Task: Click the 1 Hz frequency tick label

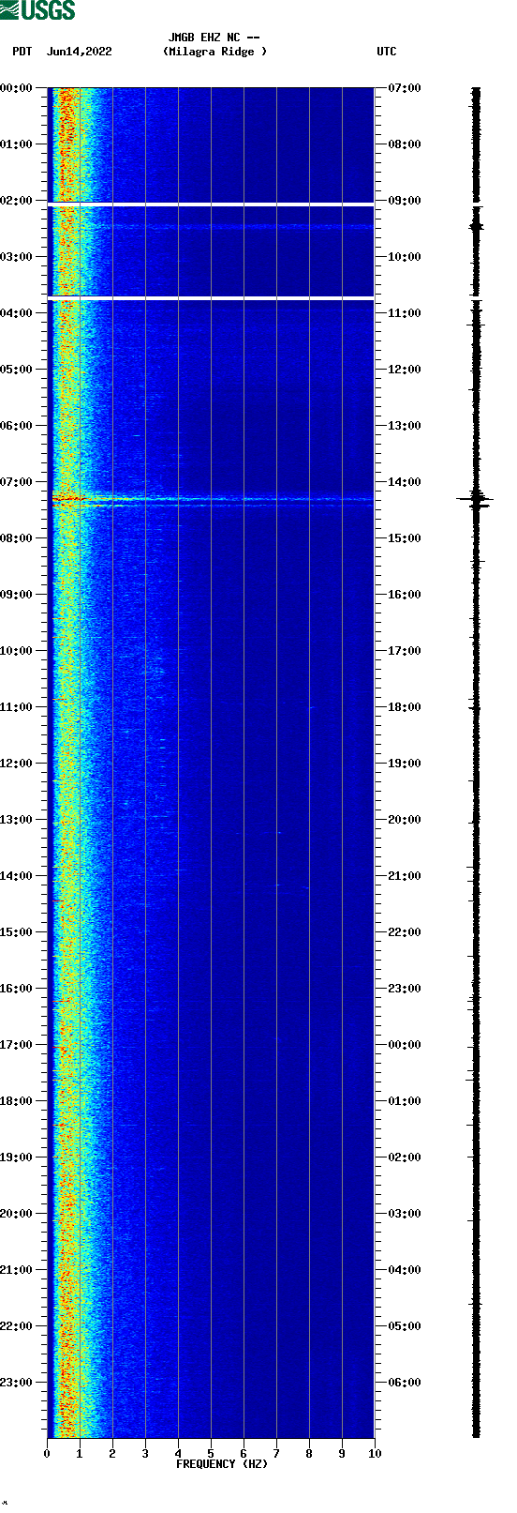Action: pos(80,1454)
